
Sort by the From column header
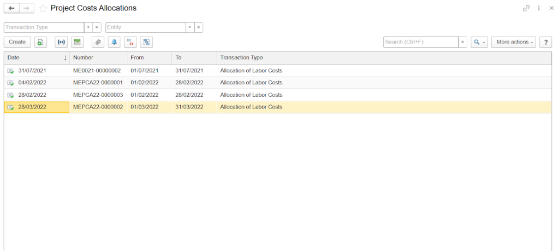[x=150, y=58]
